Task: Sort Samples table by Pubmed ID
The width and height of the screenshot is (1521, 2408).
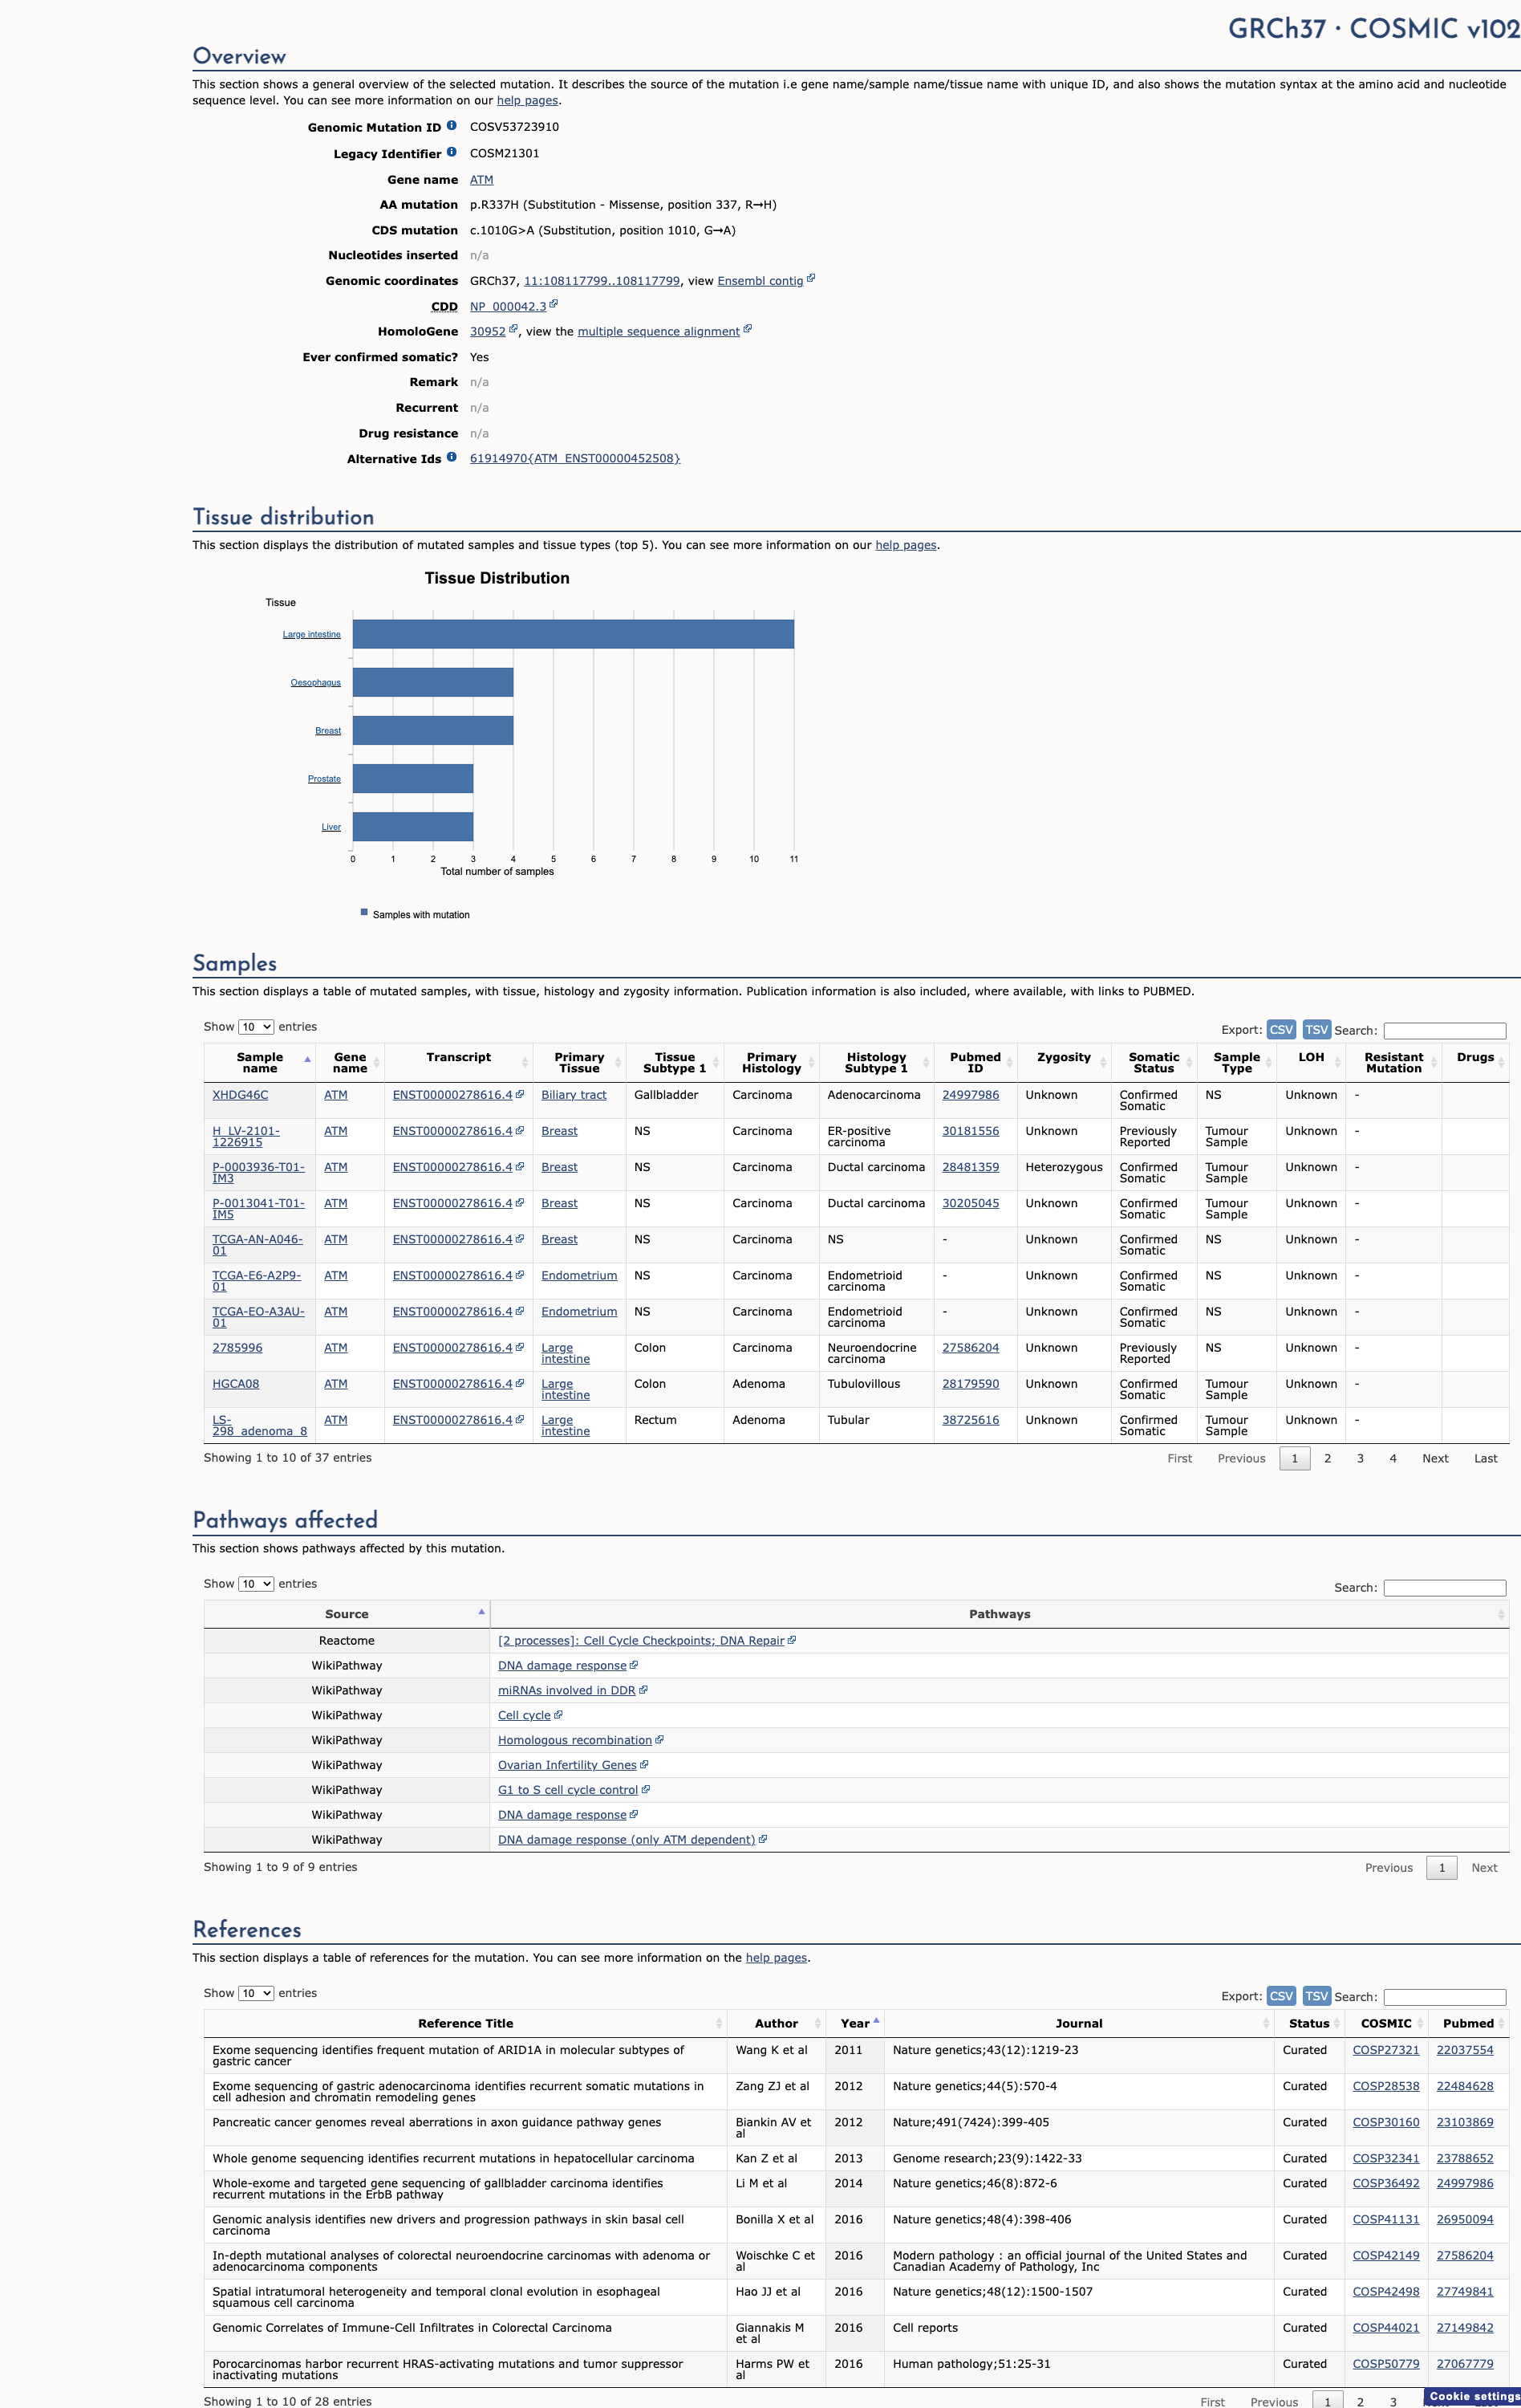Action: pos(975,1063)
